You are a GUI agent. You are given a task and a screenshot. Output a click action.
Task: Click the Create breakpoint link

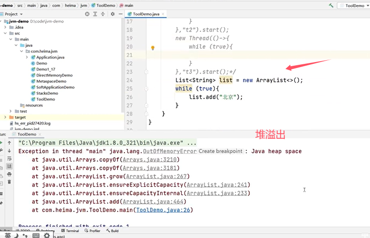coord(220,151)
